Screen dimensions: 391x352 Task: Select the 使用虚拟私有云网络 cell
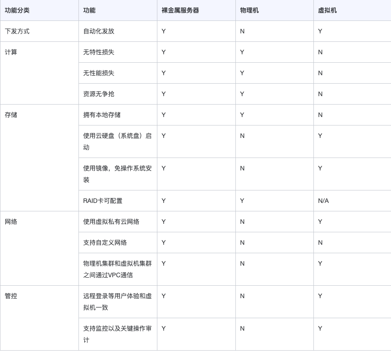pyautogui.click(x=111, y=222)
